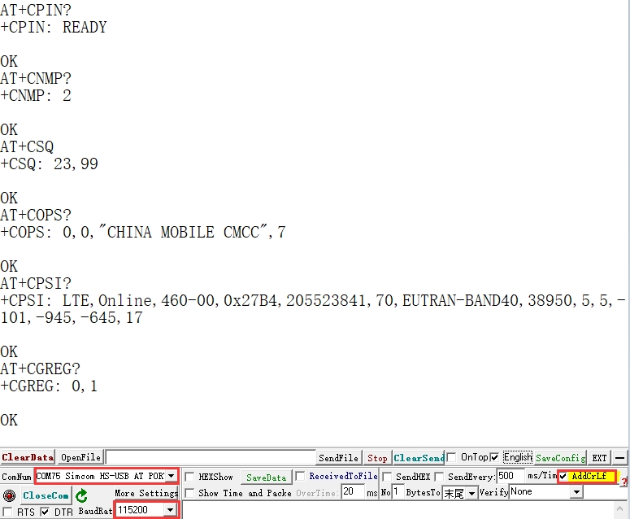Enable the RTS checkbox
The height and width of the screenshot is (519, 630).
tap(7, 512)
